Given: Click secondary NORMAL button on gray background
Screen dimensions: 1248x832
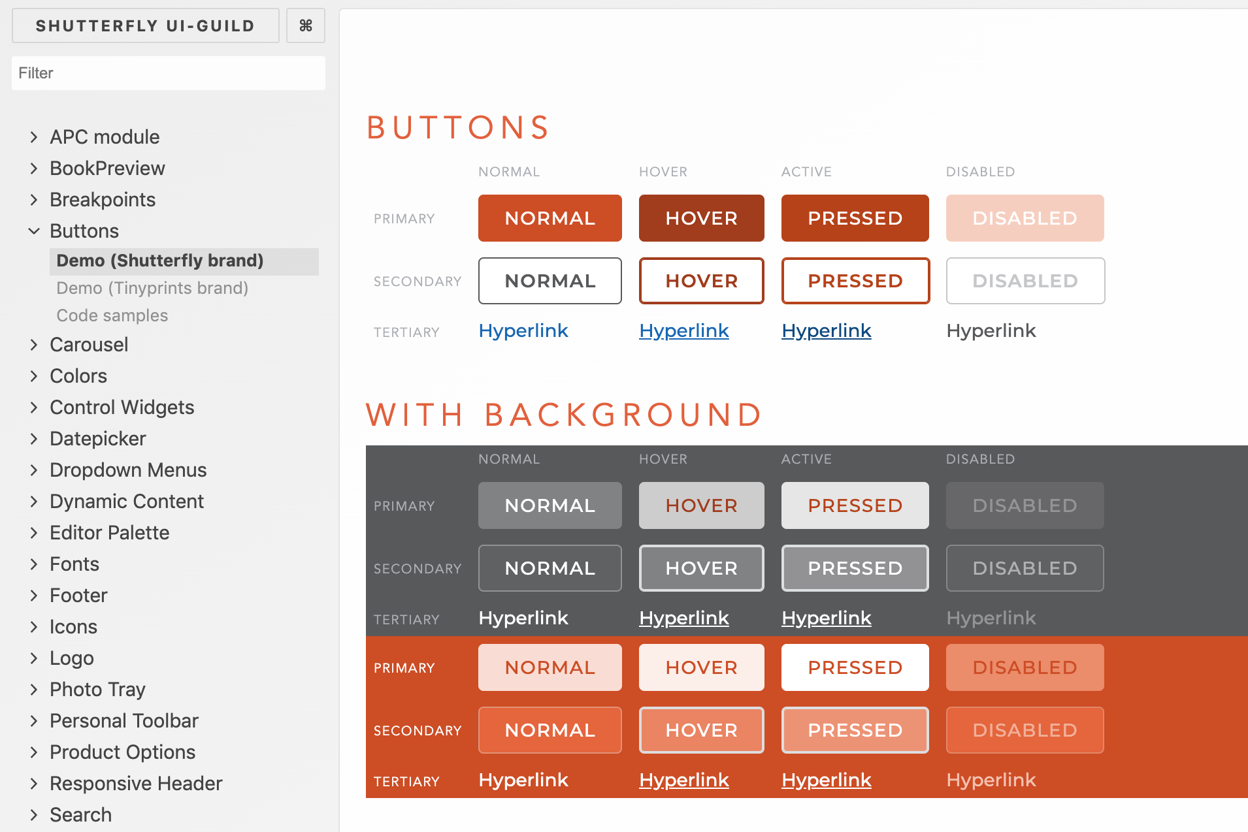Looking at the screenshot, I should [550, 568].
